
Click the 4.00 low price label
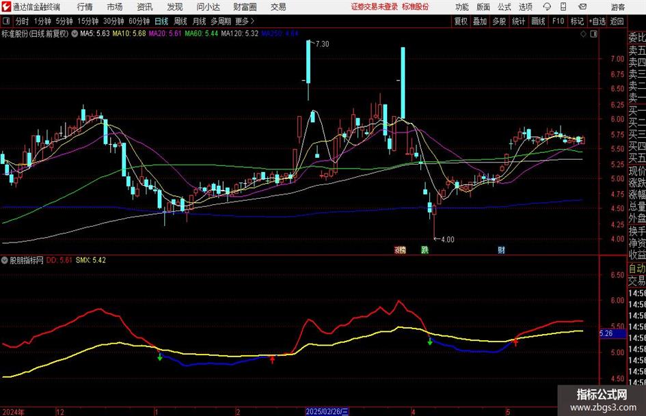point(448,240)
